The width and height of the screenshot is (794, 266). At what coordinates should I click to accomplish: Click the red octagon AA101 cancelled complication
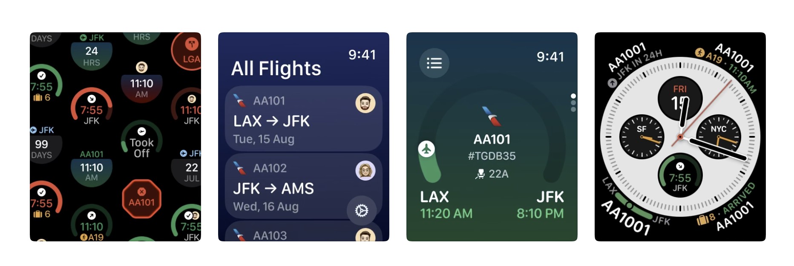click(x=141, y=199)
